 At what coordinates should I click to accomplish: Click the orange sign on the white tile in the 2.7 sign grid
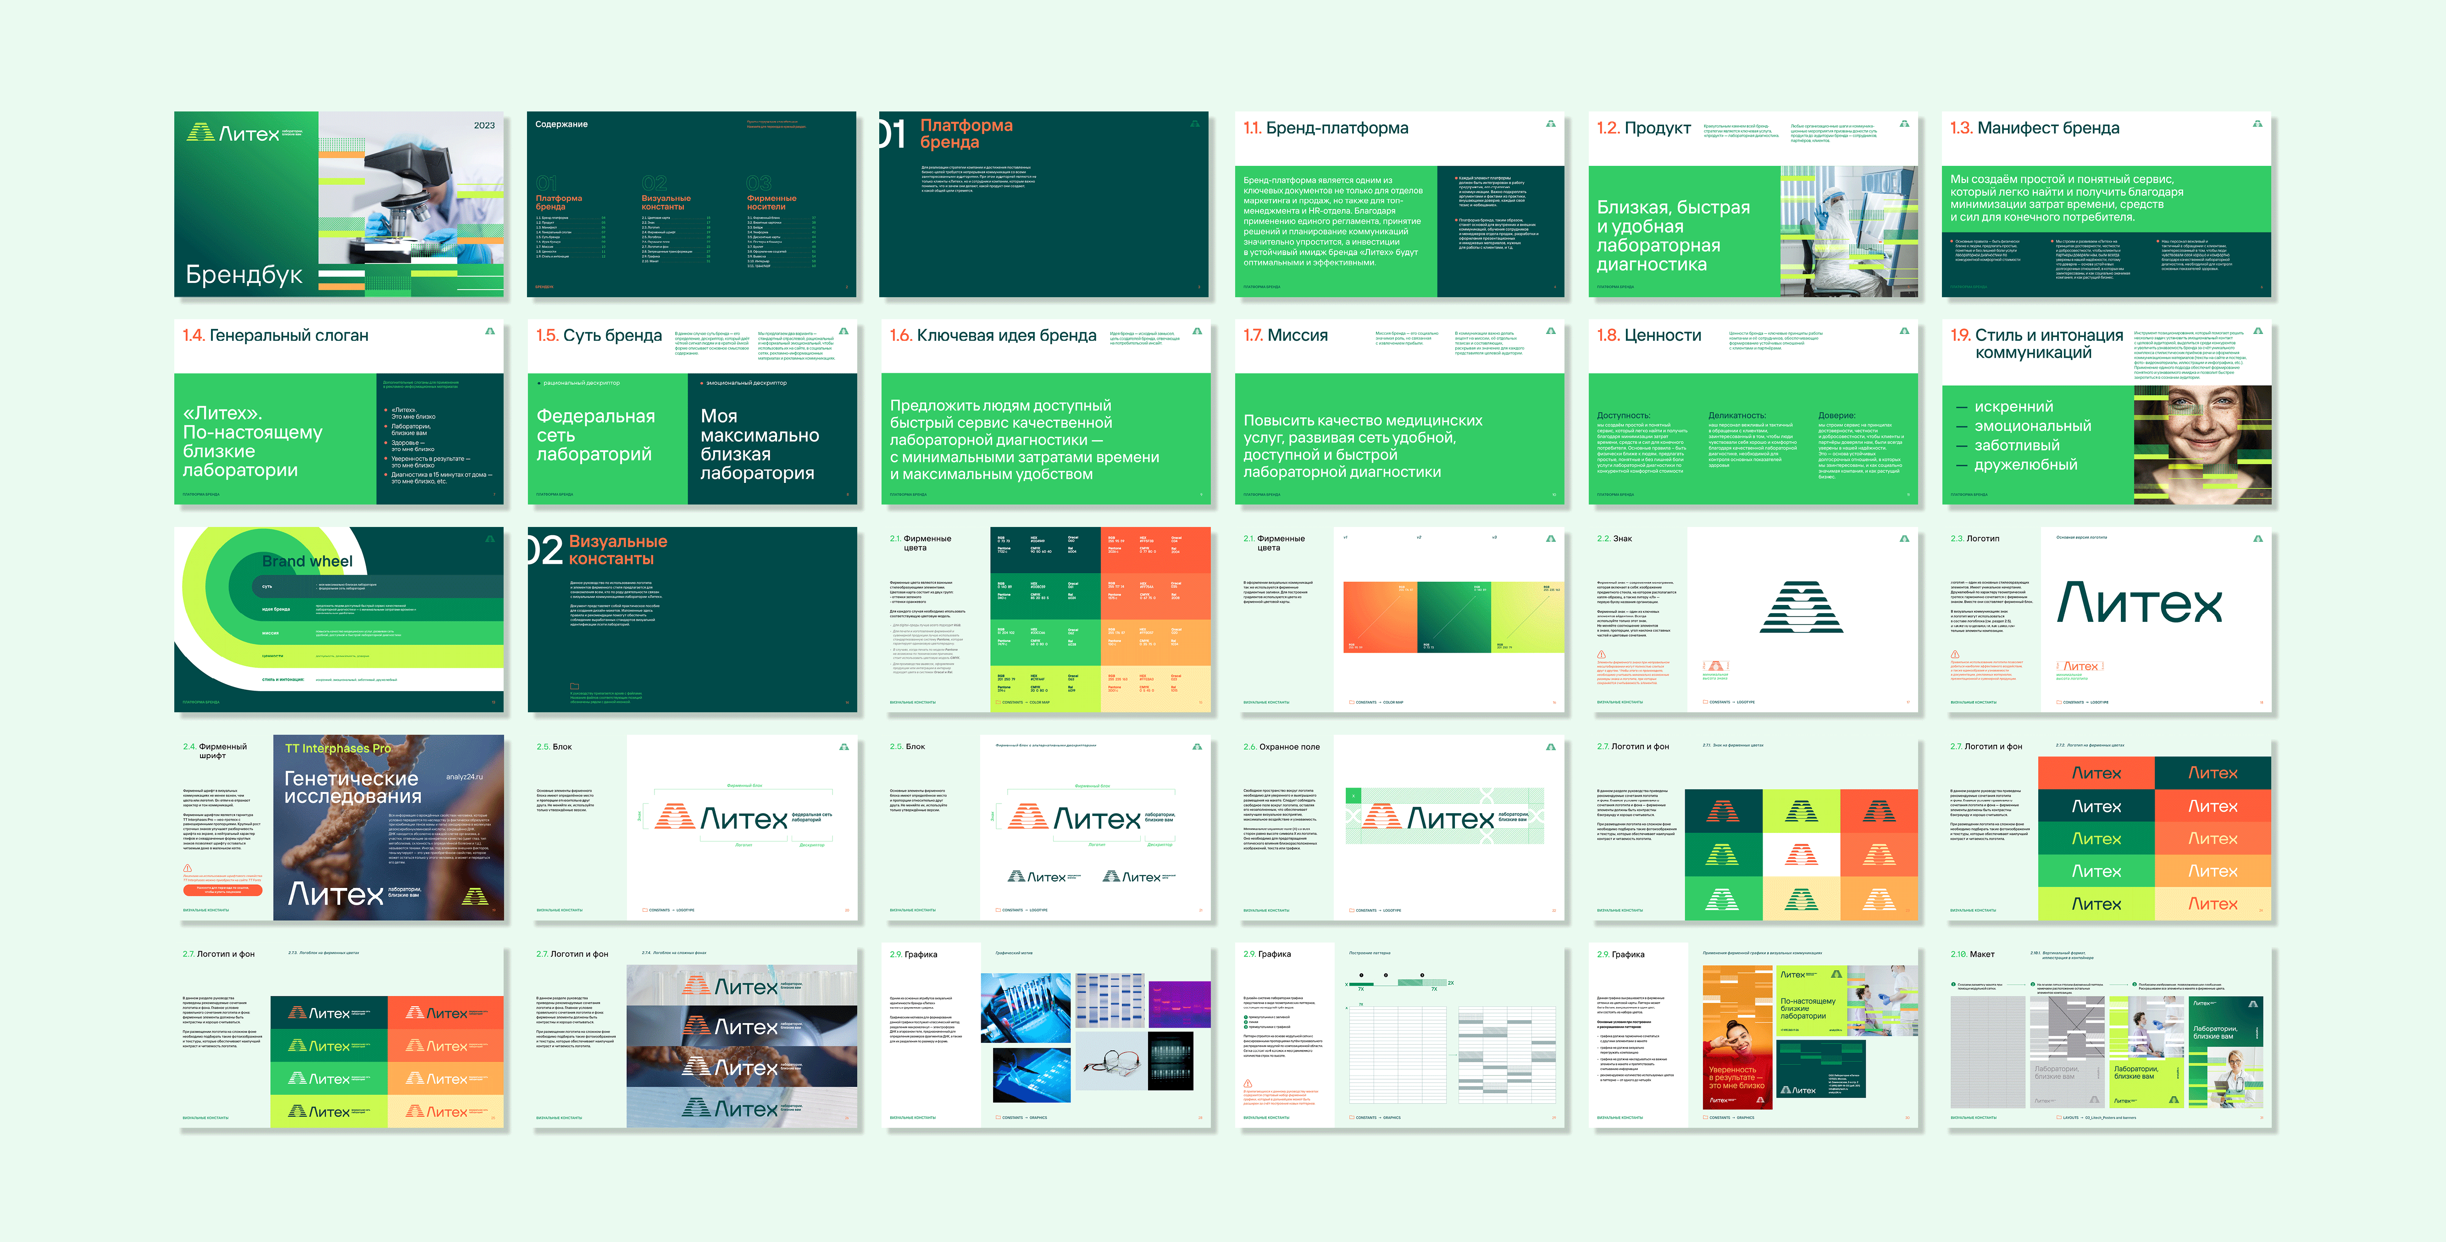coord(1801,854)
